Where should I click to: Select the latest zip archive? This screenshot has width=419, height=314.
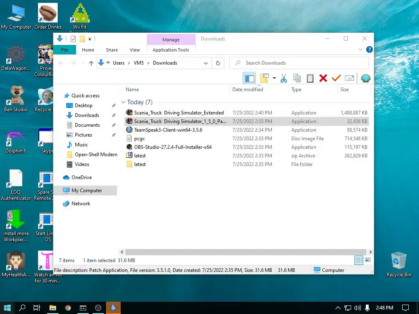(247, 155)
